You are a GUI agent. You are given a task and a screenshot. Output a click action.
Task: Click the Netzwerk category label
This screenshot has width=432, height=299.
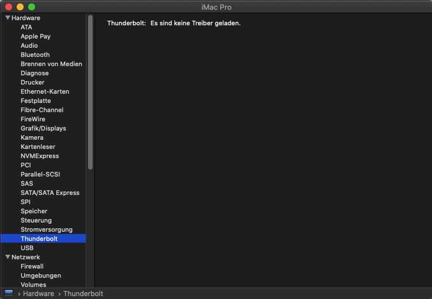[x=26, y=257]
